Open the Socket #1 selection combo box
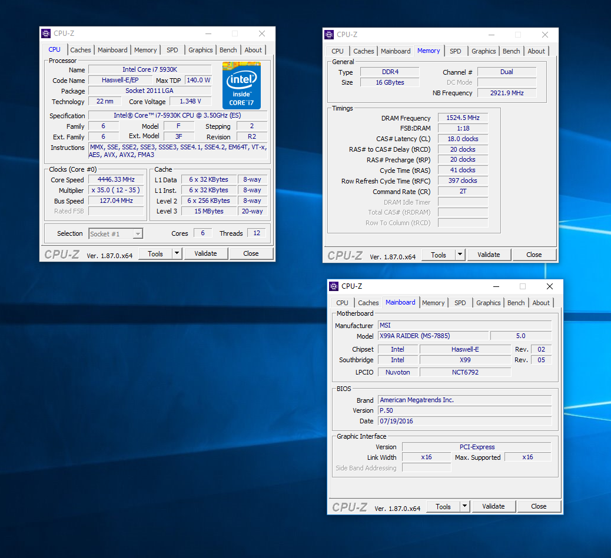Screen dimensions: 611x558 [x=116, y=233]
